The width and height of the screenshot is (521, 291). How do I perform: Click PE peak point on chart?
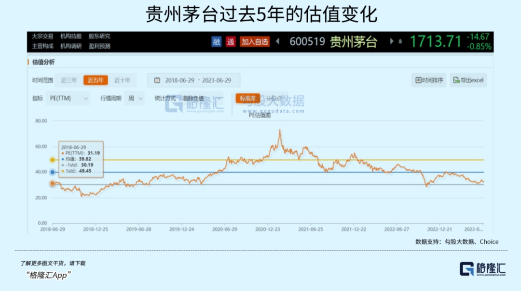[280, 130]
